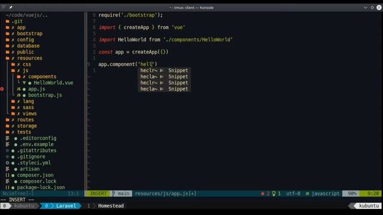The height and width of the screenshot is (215, 383).
Task: Click the Vue icon beside HelloWorld.vue
Action: (24, 83)
